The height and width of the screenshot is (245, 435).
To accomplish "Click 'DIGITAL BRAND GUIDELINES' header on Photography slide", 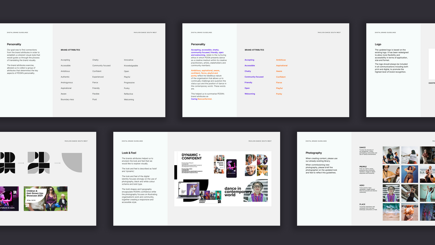I will point(316,141).
